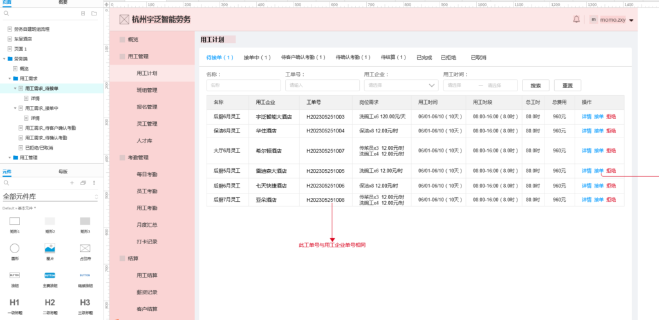
Task: Open the 用工企业 select dropdown
Action: [402, 85]
